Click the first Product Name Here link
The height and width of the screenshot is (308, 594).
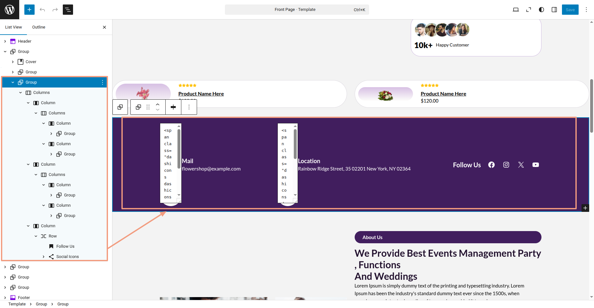(201, 94)
